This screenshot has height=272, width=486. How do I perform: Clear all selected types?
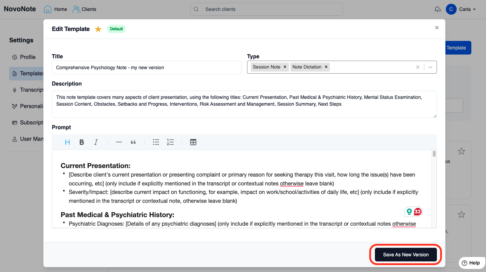(418, 67)
